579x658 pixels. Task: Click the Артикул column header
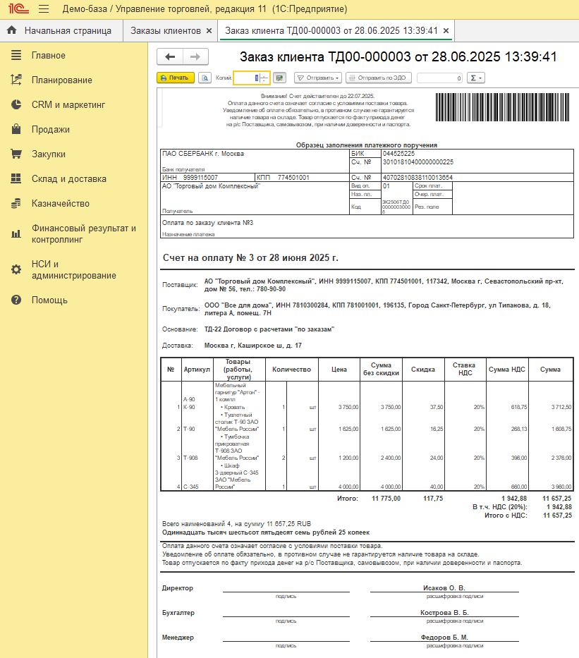(x=197, y=370)
